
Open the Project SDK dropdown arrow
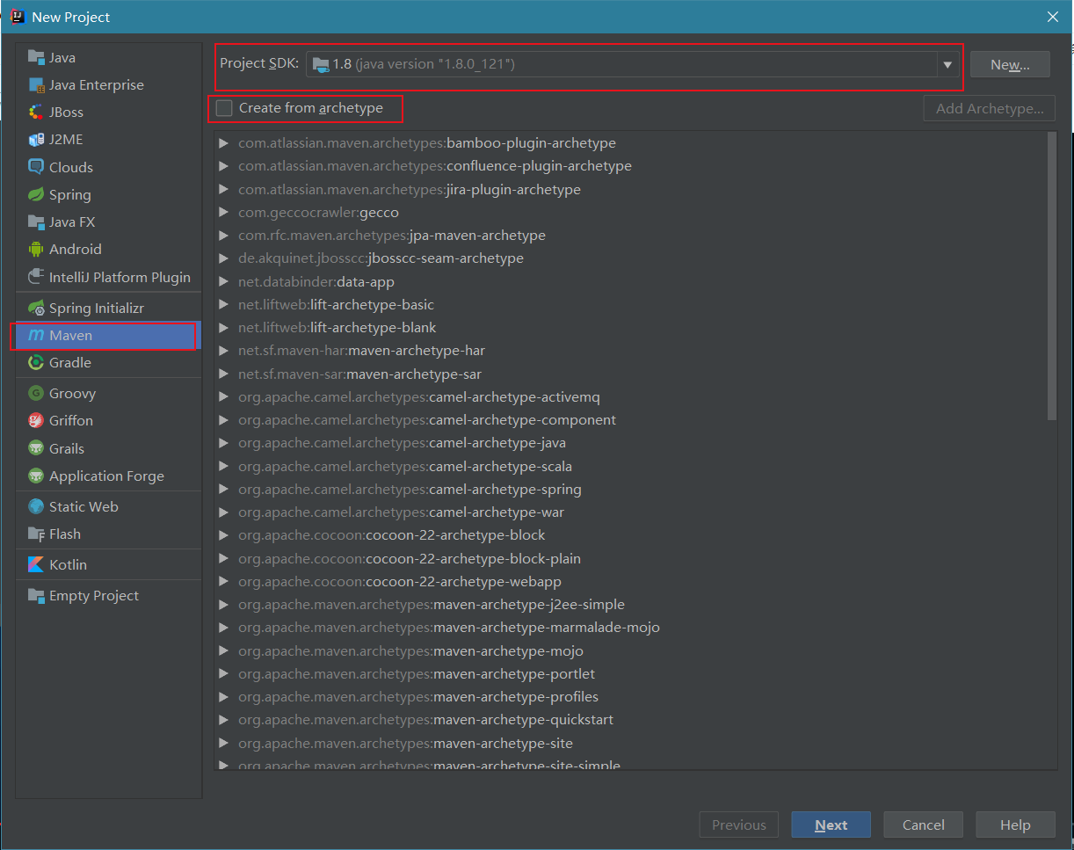click(x=947, y=64)
